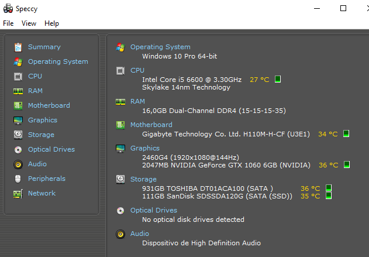Click the Peripherals mouse icon in sidebar

pos(18,179)
